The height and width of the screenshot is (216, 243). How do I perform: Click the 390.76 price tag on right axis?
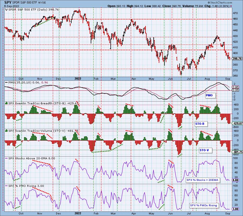237,59
